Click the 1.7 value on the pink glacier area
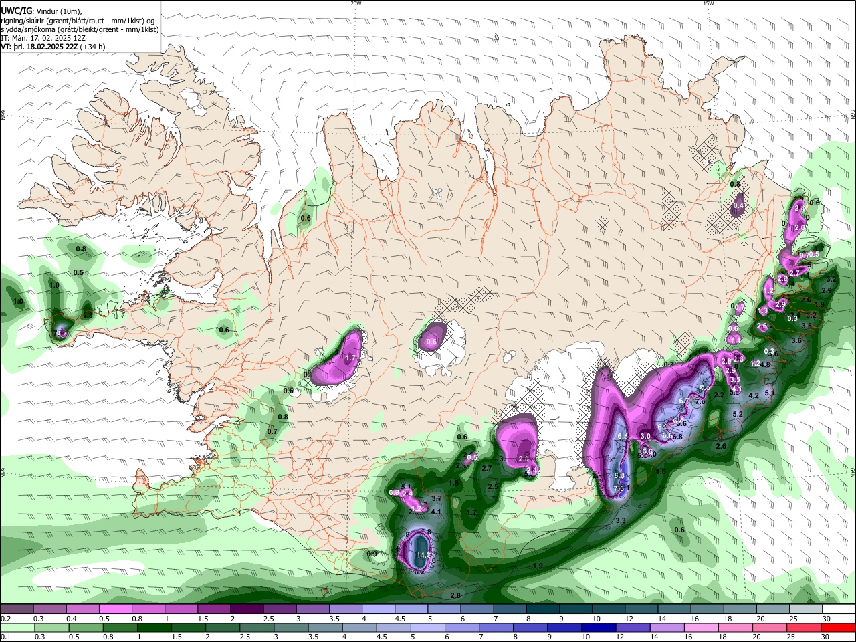 pyautogui.click(x=350, y=358)
